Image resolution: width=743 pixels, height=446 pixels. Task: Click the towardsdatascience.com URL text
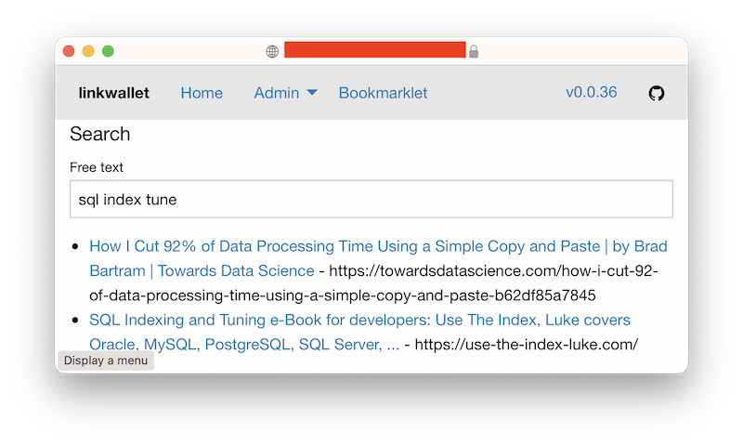[374, 283]
